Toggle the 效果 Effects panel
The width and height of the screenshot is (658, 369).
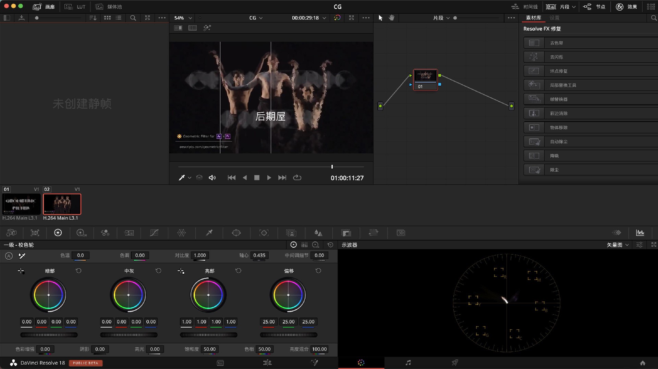tap(626, 7)
